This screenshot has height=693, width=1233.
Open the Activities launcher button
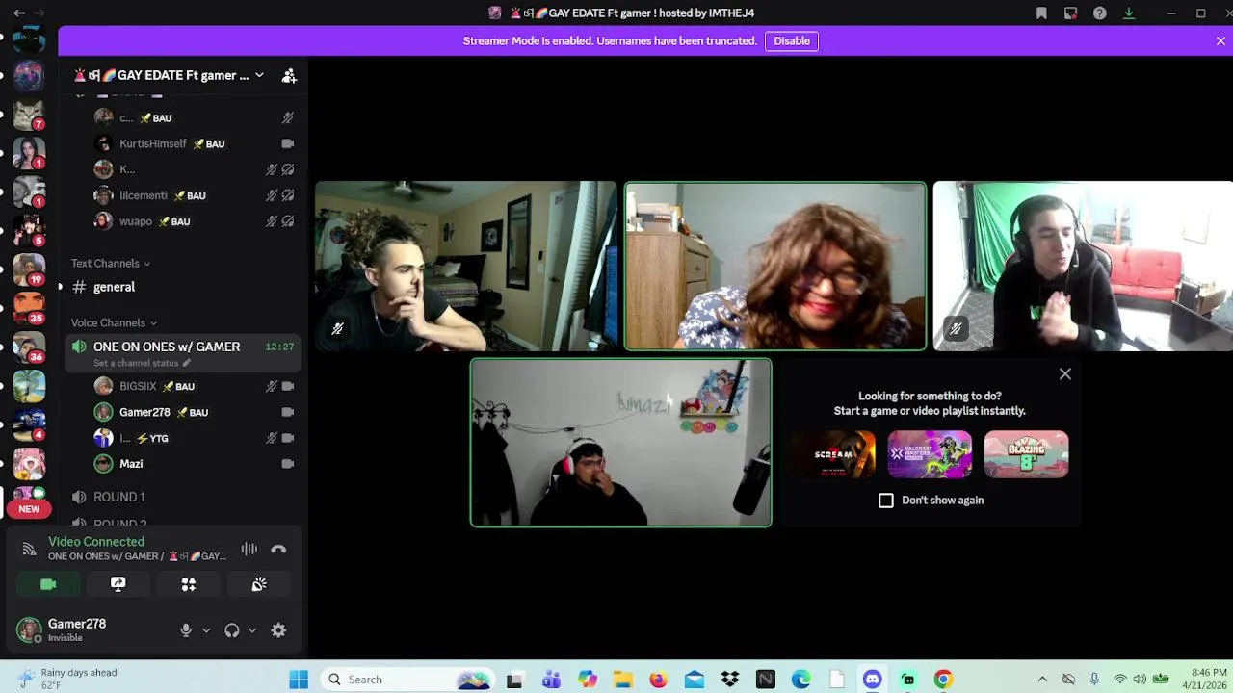point(189,584)
